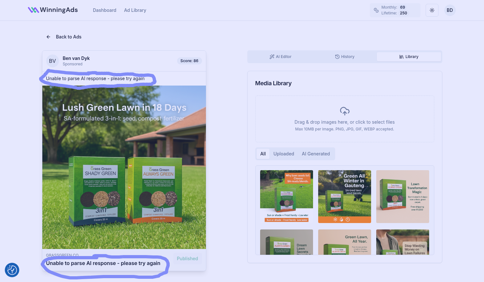Click the Published status button
Image resolution: width=484 pixels, height=282 pixels.
(x=187, y=259)
